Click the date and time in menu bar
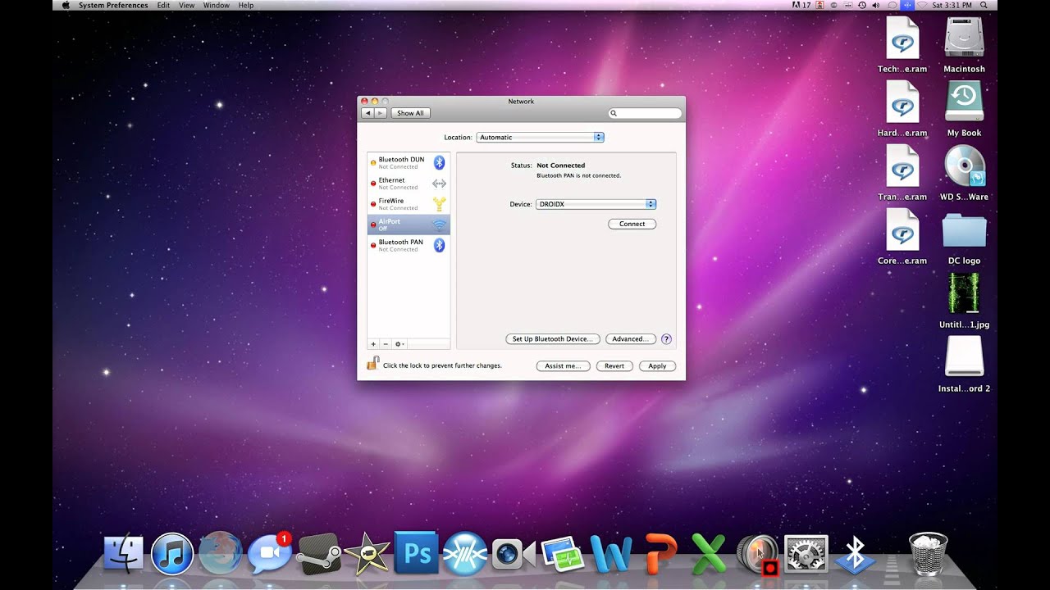 tap(951, 5)
